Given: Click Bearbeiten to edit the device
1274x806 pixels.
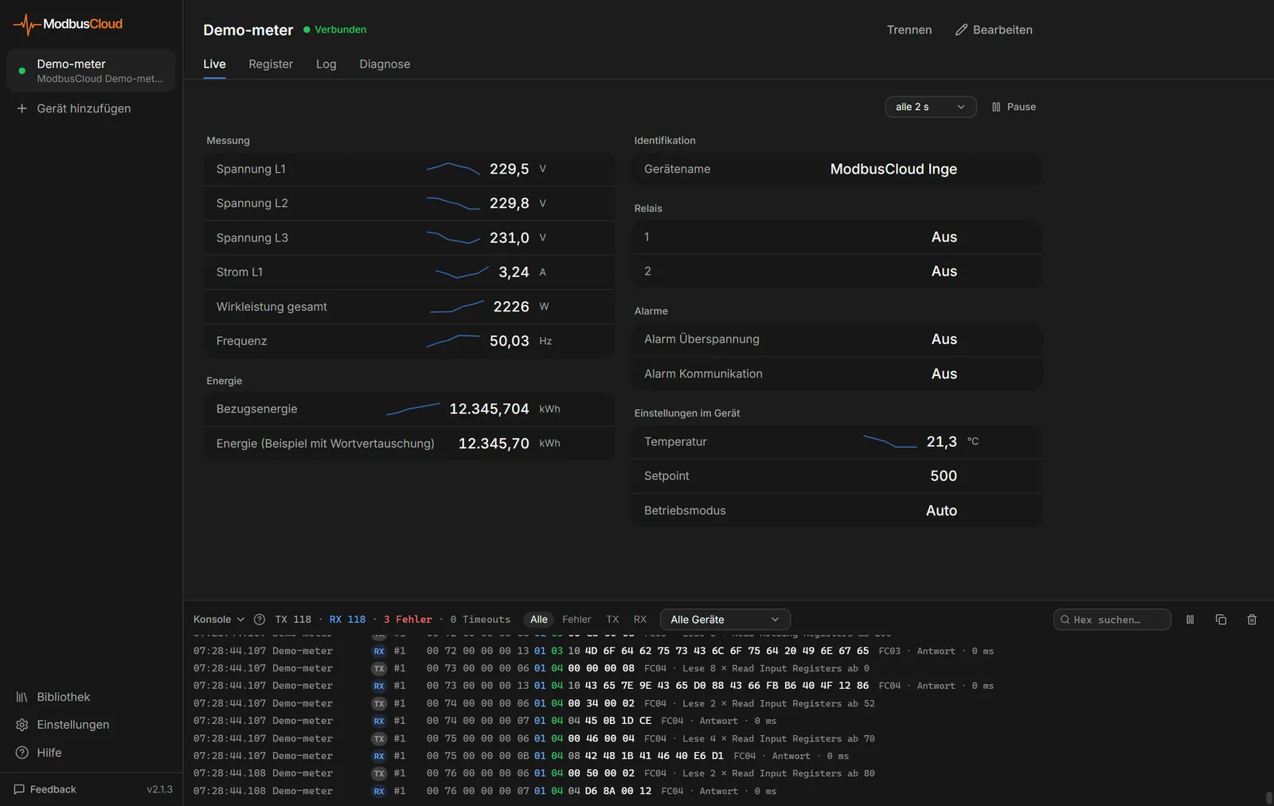Looking at the screenshot, I should click(994, 29).
